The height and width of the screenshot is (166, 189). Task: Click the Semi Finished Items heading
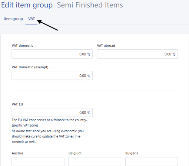pyautogui.click(x=90, y=5)
